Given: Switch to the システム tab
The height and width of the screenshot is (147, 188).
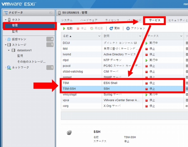Looking at the screenshot, I should point(67,20).
